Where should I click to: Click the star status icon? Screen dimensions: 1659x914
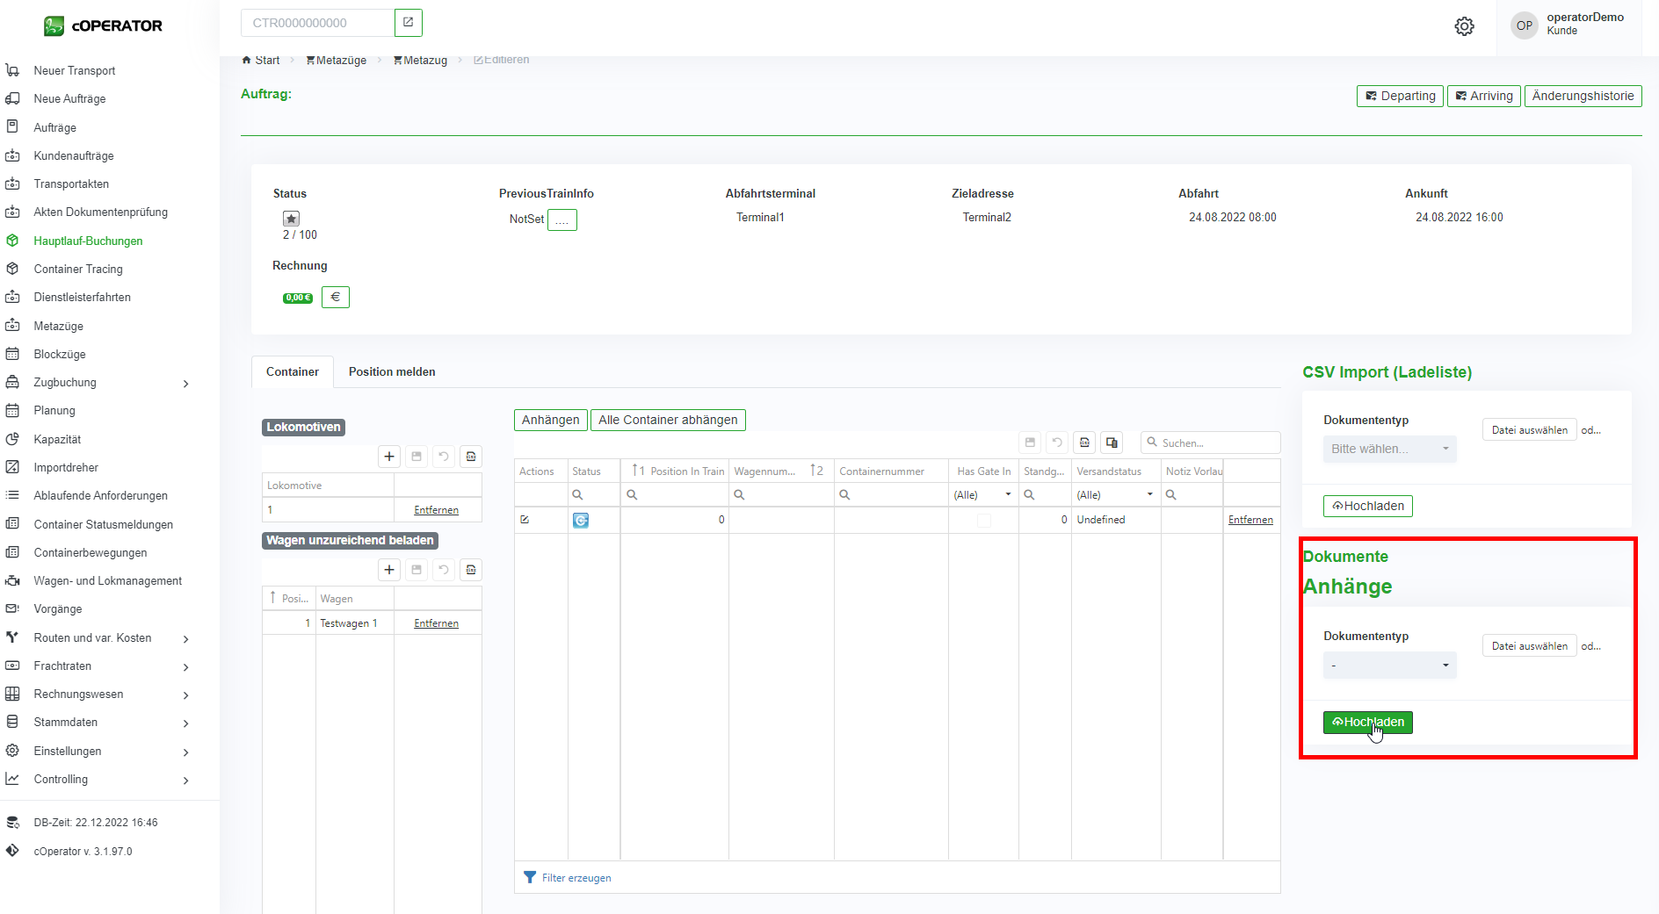pyautogui.click(x=291, y=219)
